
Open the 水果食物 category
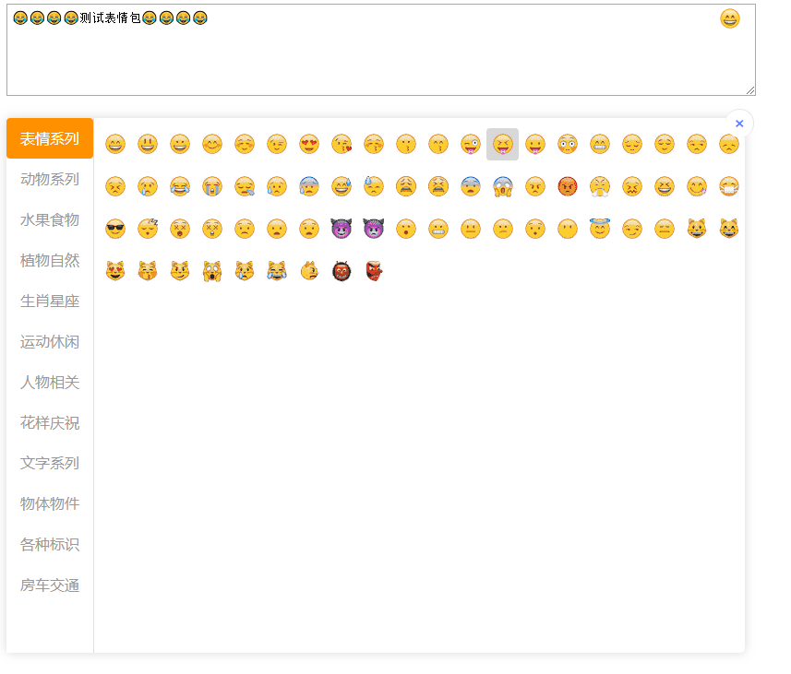(x=49, y=219)
